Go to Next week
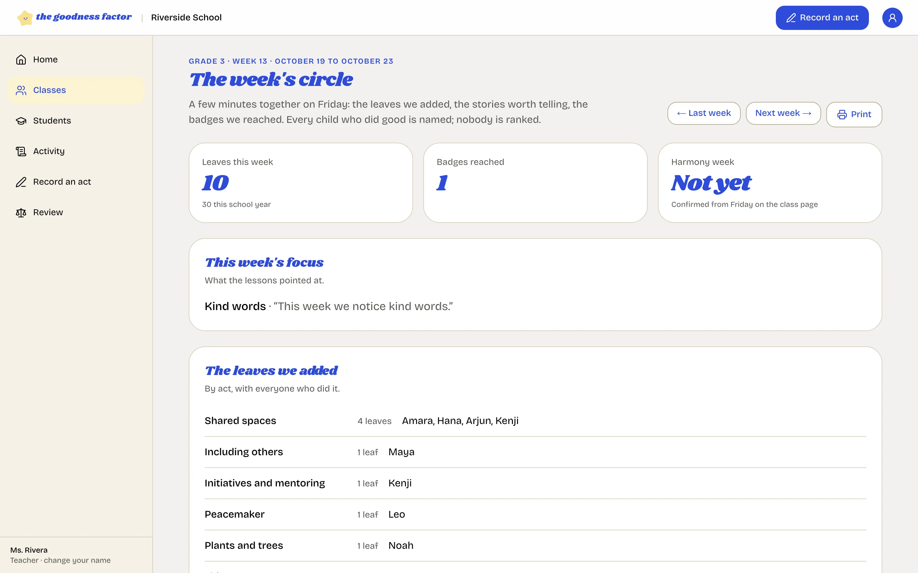The image size is (918, 573). click(783, 113)
